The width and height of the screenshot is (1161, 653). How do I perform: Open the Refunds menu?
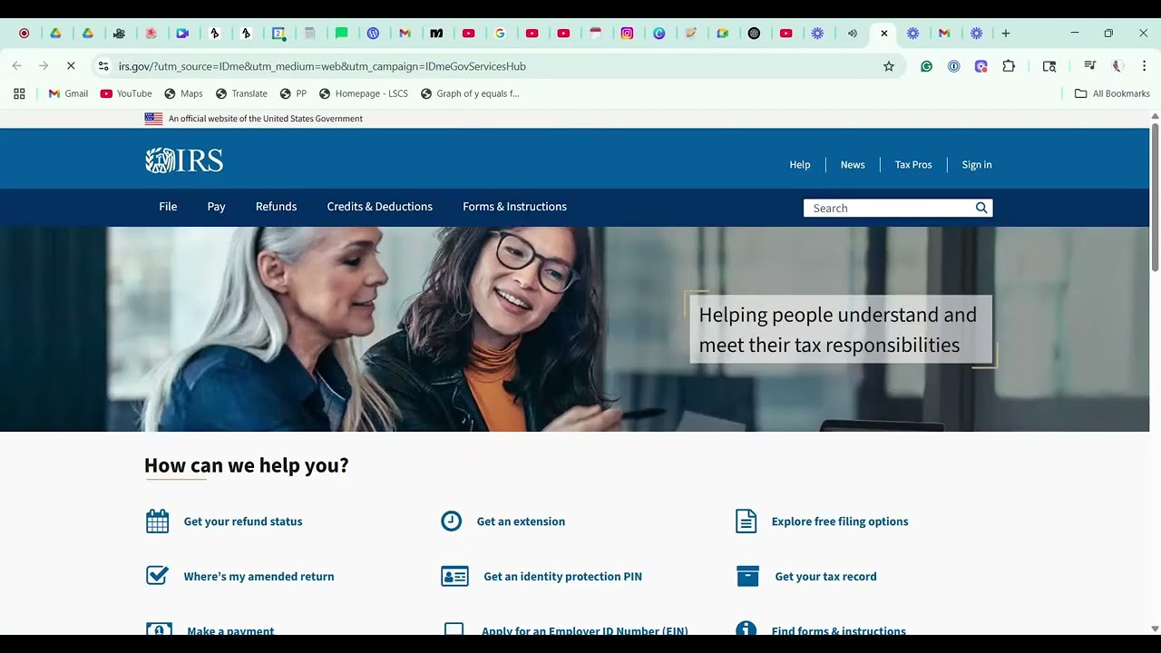click(x=277, y=207)
